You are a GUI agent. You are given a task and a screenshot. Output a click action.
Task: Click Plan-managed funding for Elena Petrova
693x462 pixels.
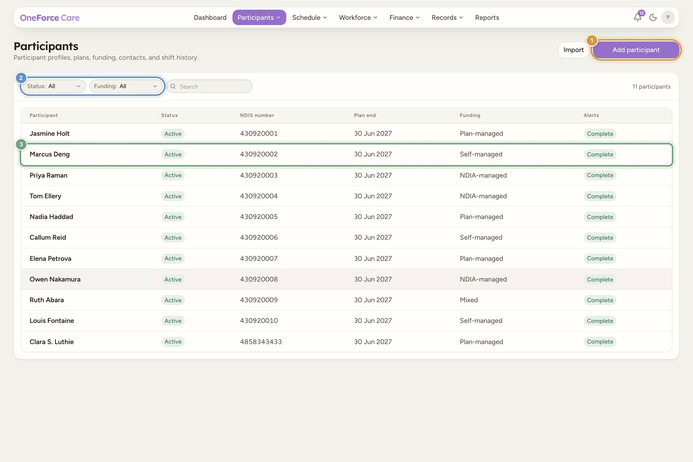481,258
